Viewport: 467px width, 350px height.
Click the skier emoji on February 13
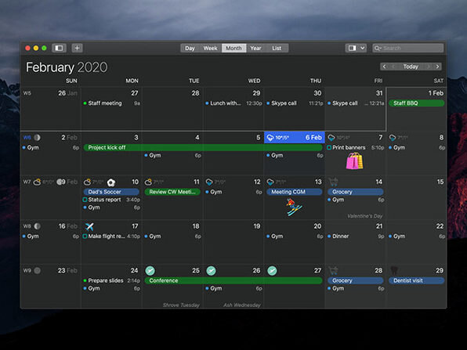coord(294,207)
